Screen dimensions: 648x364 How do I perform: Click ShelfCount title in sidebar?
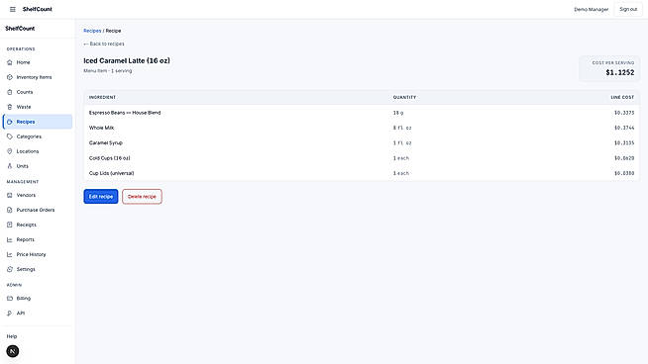tap(20, 29)
